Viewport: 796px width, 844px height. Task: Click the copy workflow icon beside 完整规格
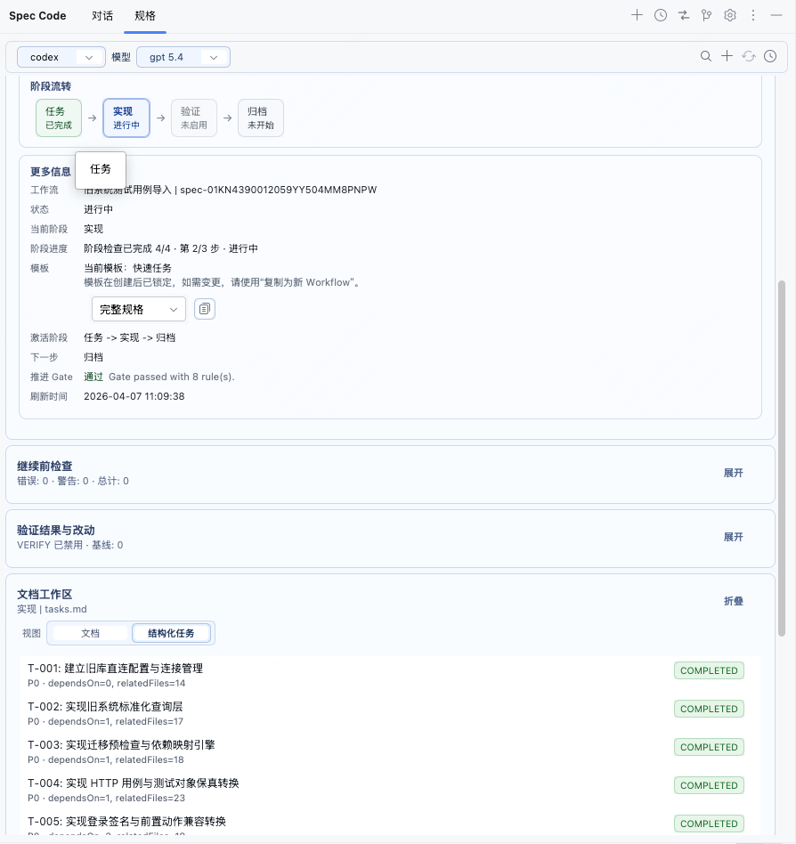click(205, 309)
